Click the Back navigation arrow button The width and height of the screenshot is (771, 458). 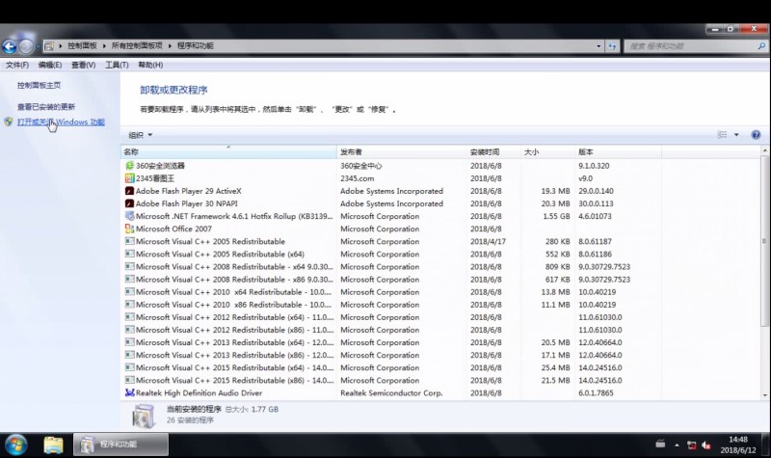(10, 46)
